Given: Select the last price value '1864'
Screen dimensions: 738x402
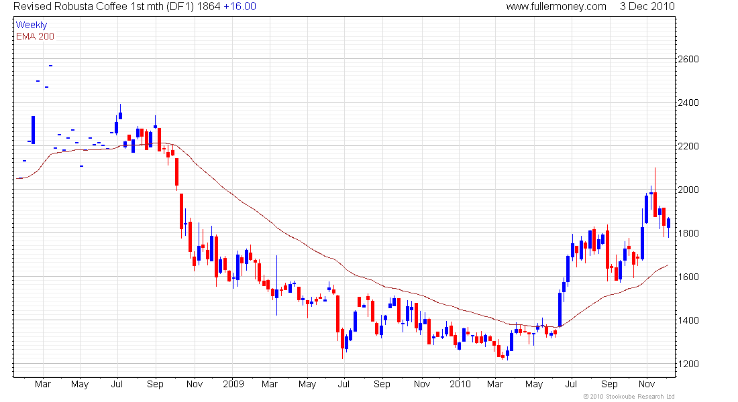Looking at the screenshot, I should 208,7.
